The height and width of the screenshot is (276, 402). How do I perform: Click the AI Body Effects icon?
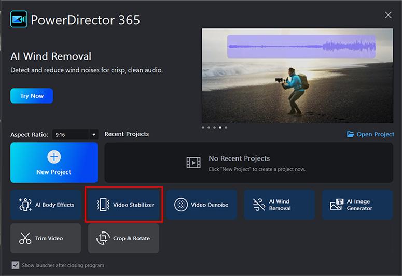[25, 205]
